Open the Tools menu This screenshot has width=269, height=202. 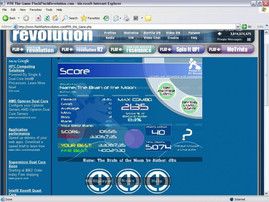(x=49, y=10)
